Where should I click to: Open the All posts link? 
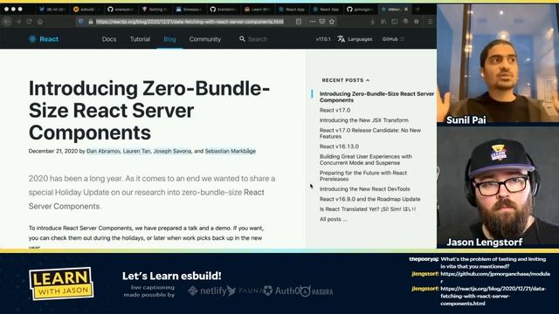(333, 219)
